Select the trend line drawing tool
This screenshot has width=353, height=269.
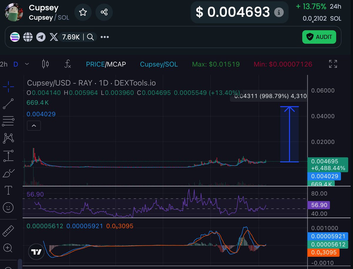[8, 104]
